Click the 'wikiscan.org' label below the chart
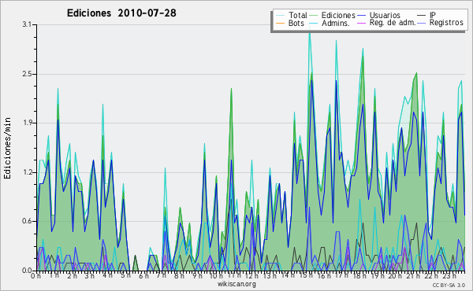 coord(236,284)
